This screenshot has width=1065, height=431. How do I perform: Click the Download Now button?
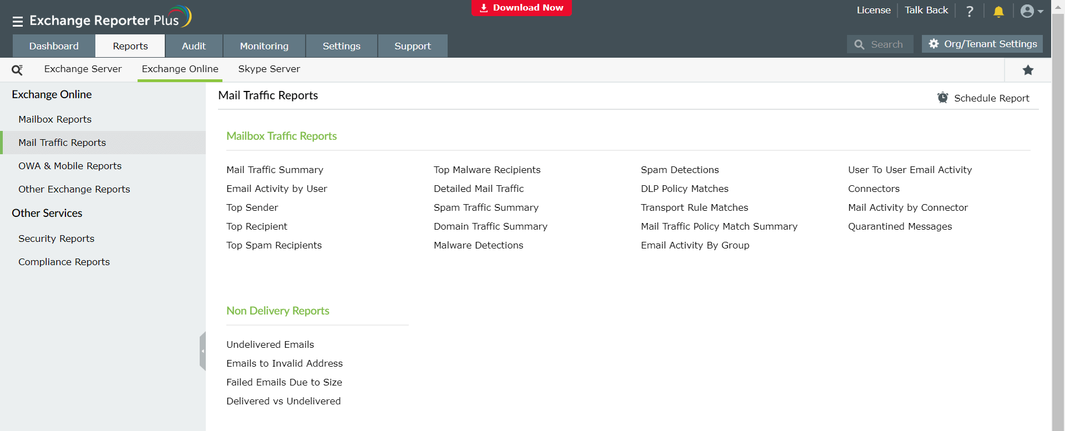tap(521, 8)
